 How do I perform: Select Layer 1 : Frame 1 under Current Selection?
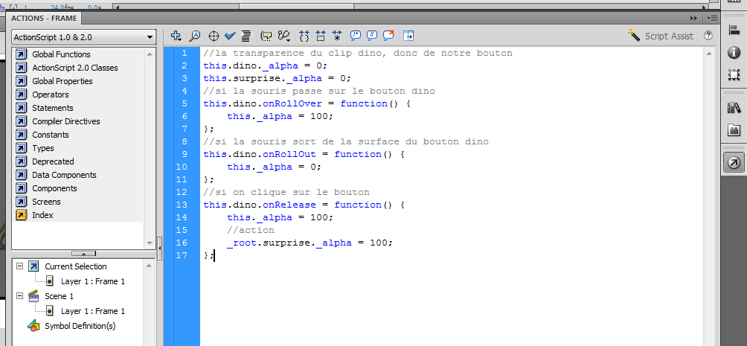point(93,281)
